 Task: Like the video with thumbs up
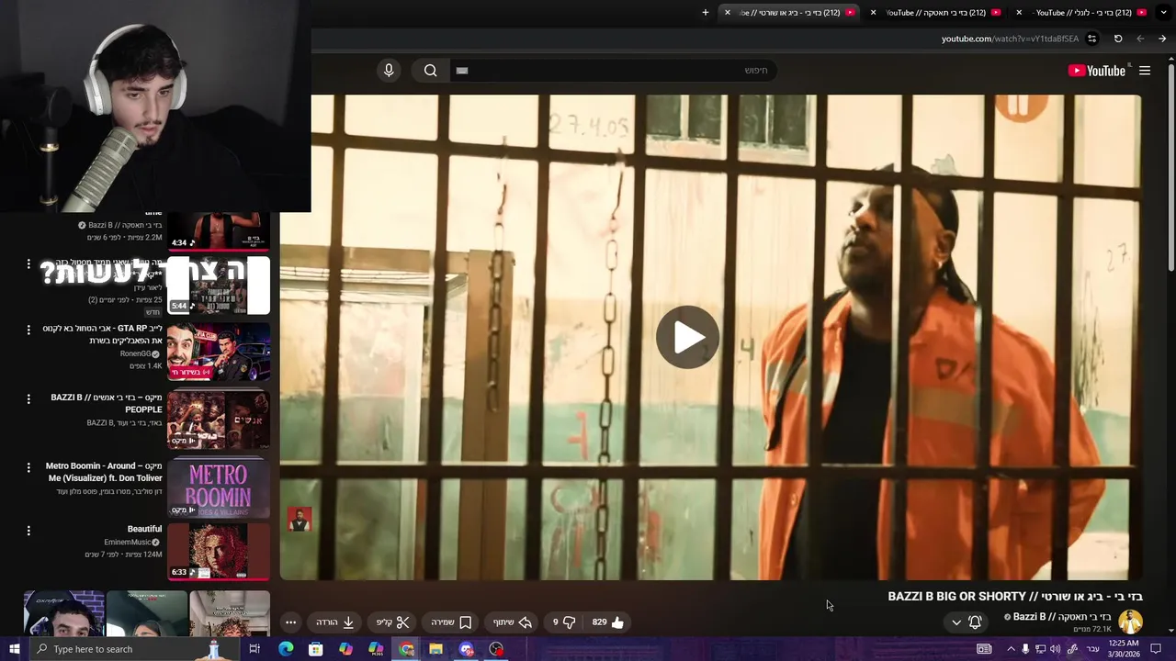coord(608,622)
